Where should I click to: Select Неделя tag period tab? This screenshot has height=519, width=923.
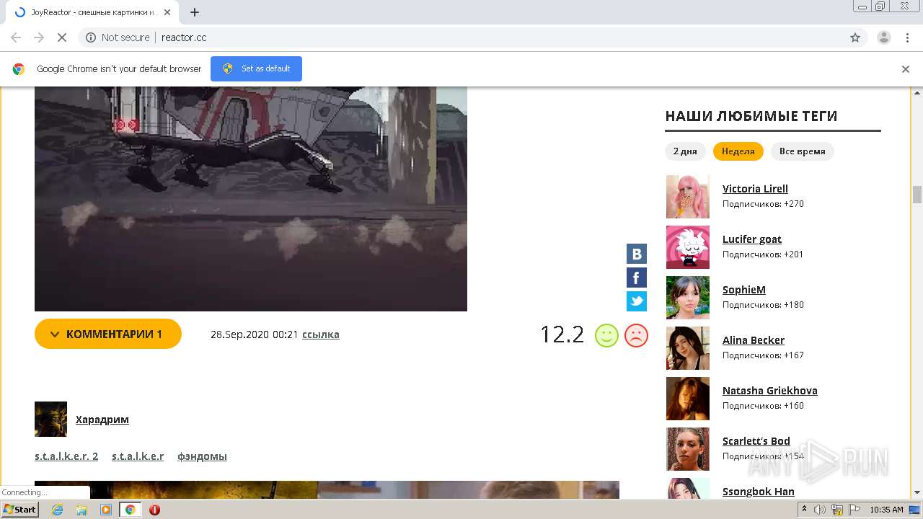[x=738, y=151]
